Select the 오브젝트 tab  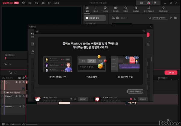coord(116,9)
